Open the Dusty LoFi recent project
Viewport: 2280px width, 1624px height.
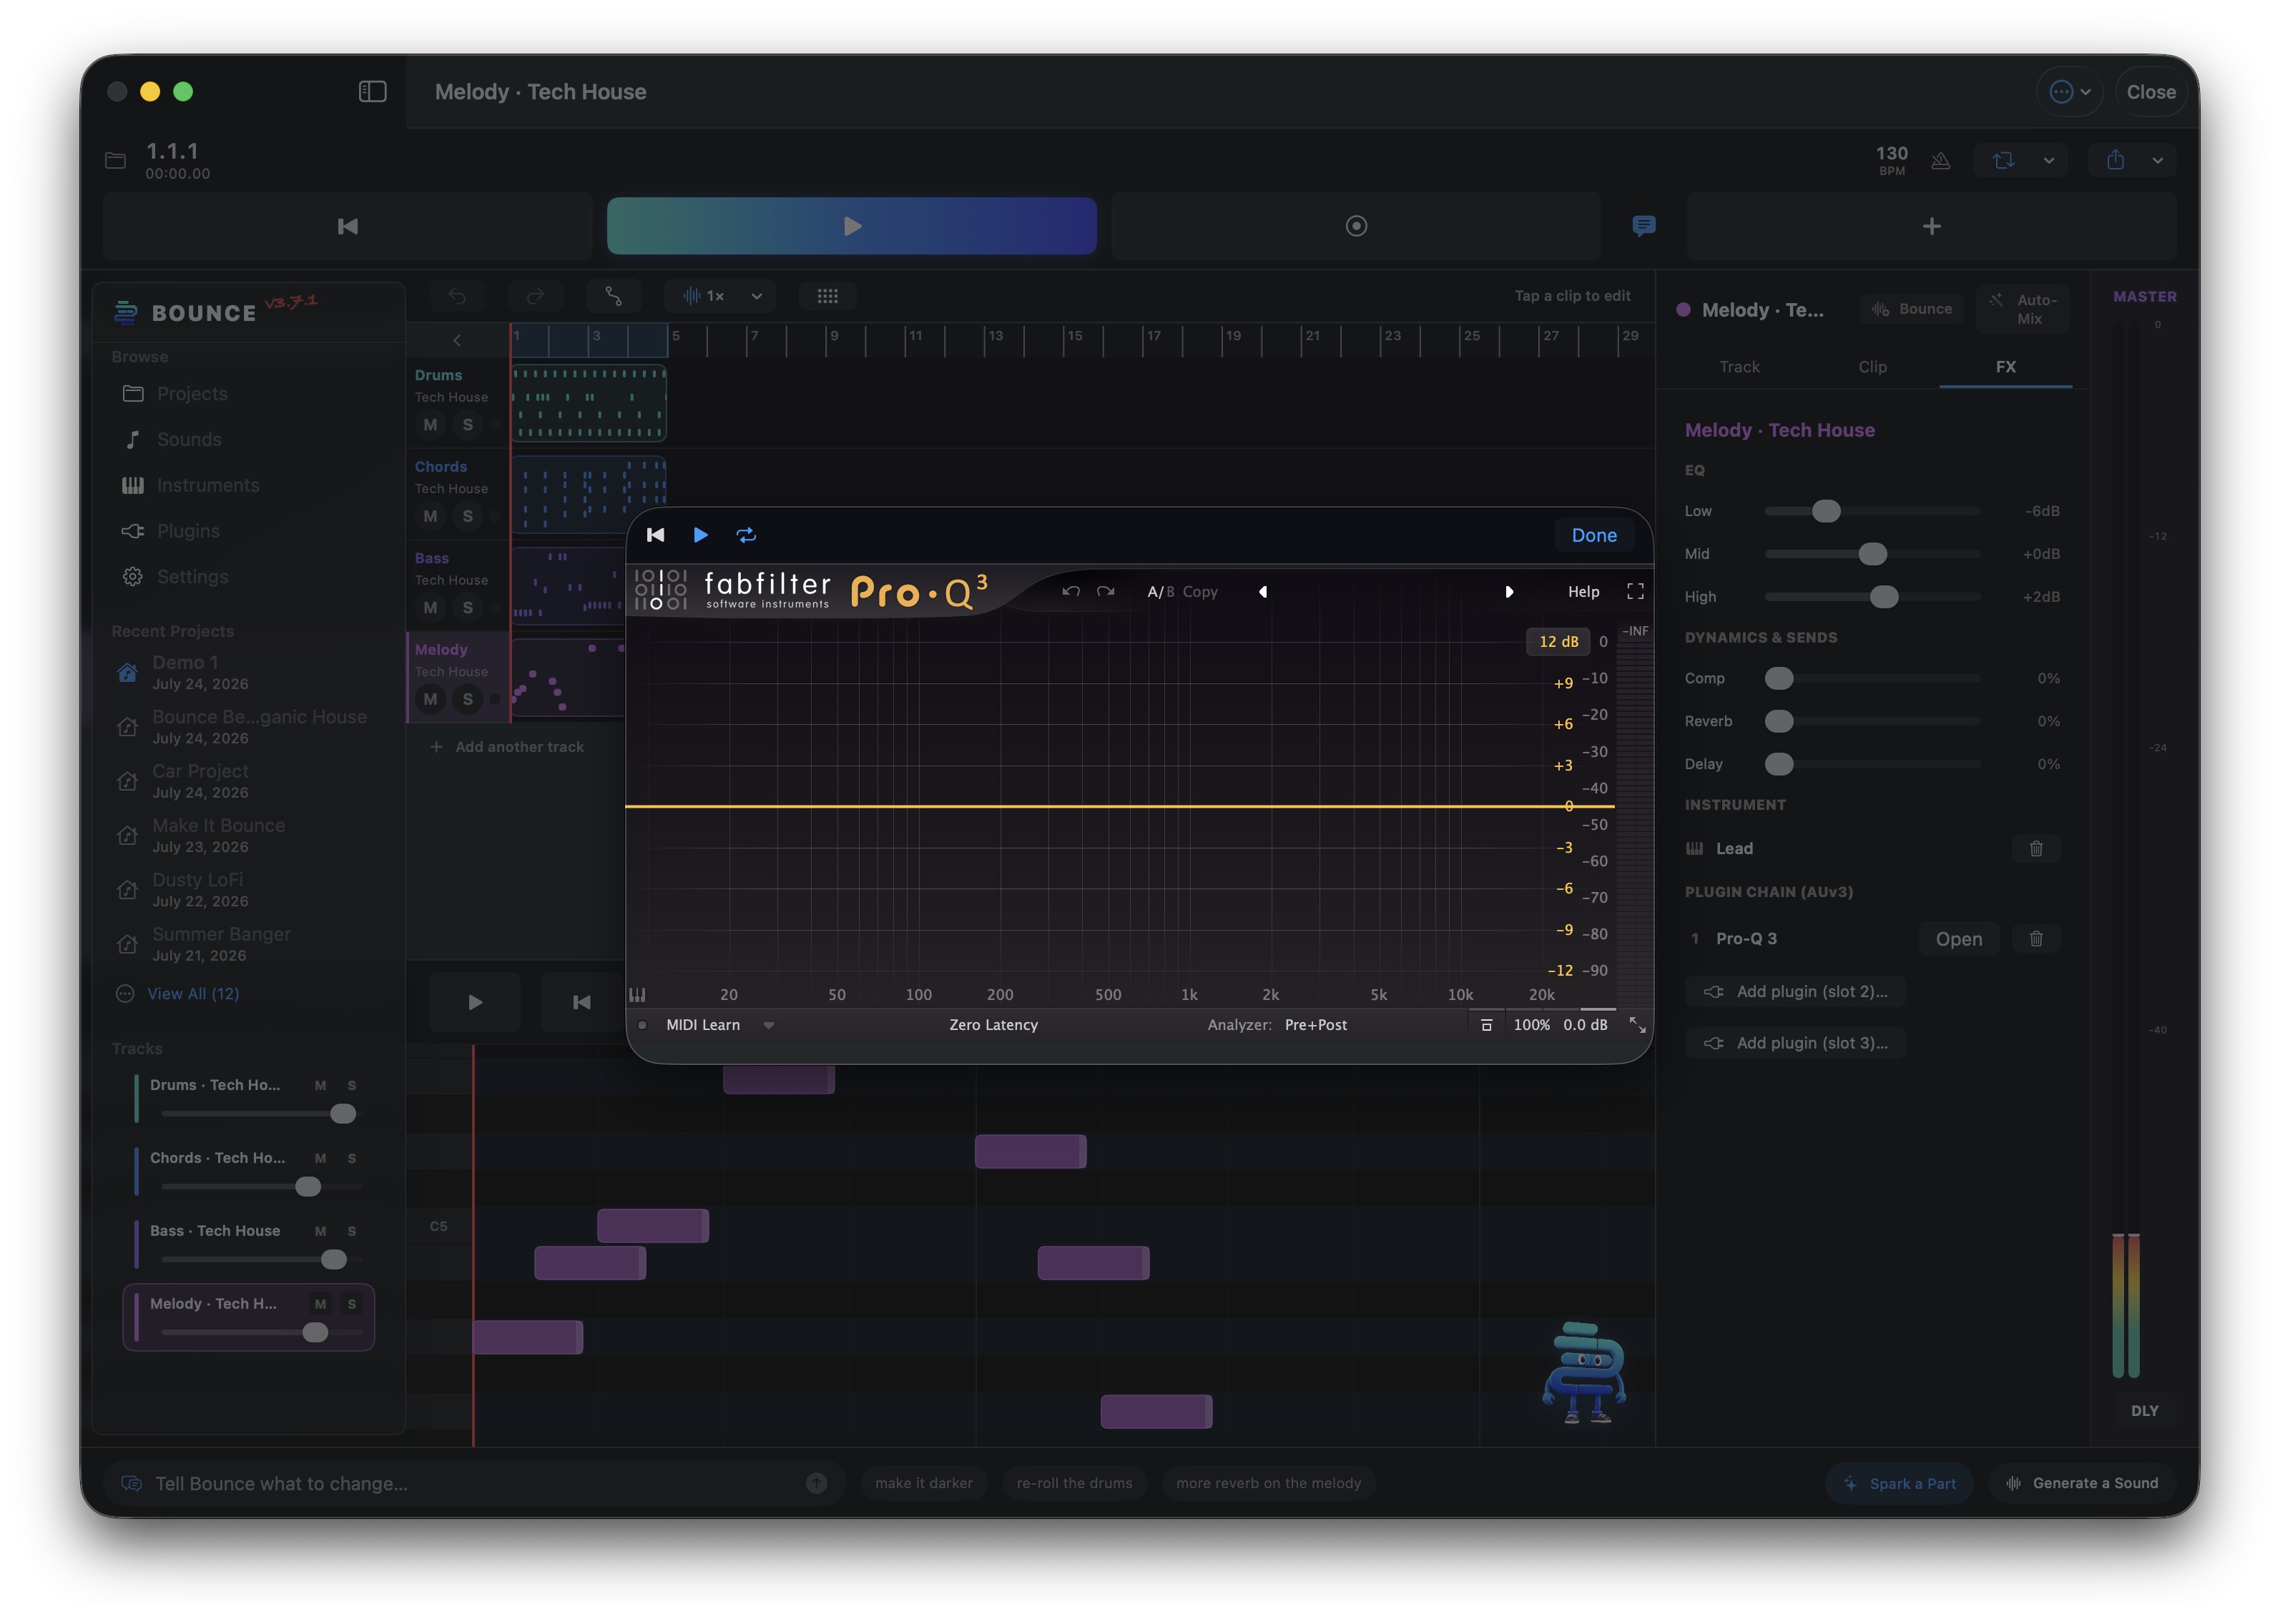pos(250,889)
